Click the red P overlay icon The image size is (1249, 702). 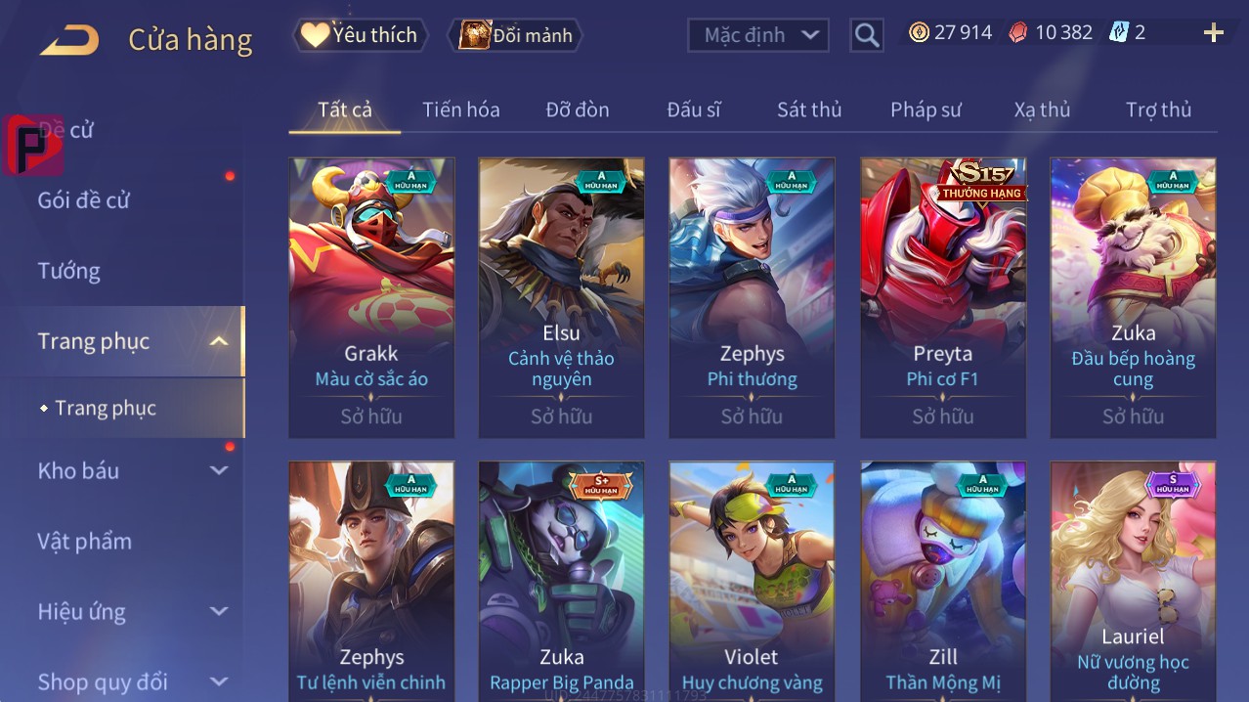32,145
